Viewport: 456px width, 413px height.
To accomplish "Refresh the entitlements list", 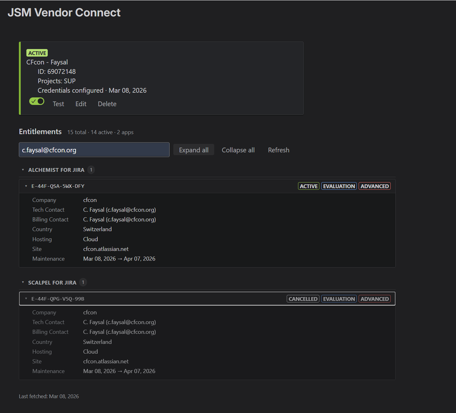I will [x=278, y=150].
